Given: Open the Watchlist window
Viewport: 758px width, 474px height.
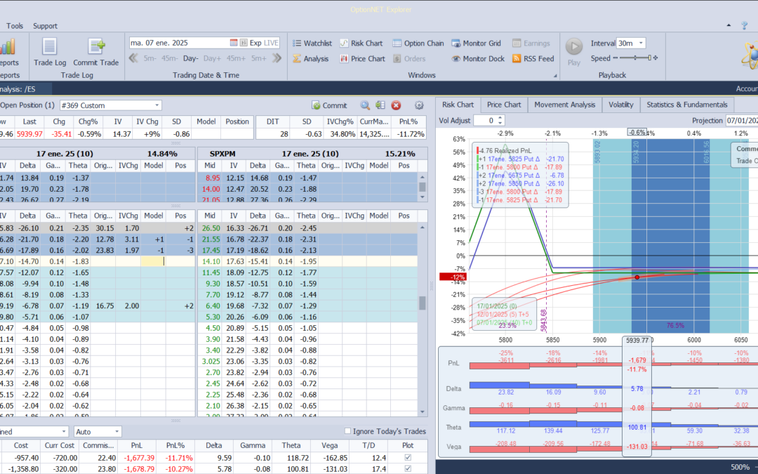Looking at the screenshot, I should 312,44.
